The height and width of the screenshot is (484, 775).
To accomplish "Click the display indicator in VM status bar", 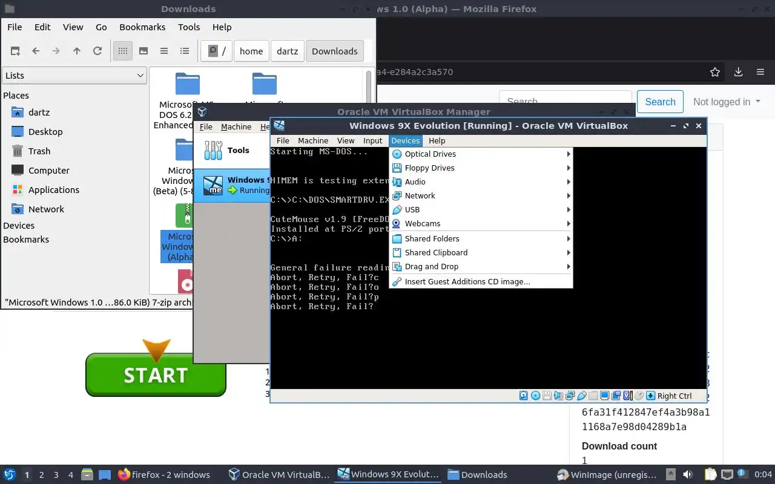I will (x=604, y=396).
